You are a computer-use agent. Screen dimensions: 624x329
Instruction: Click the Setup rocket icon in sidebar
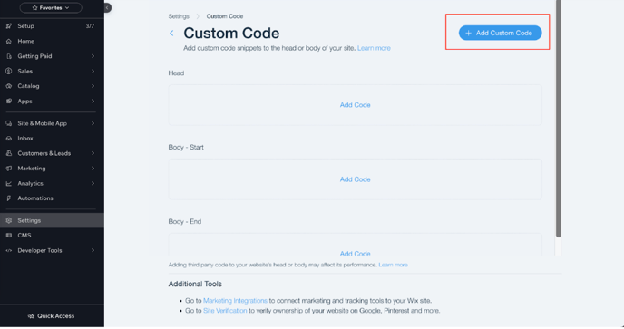[x=9, y=26]
